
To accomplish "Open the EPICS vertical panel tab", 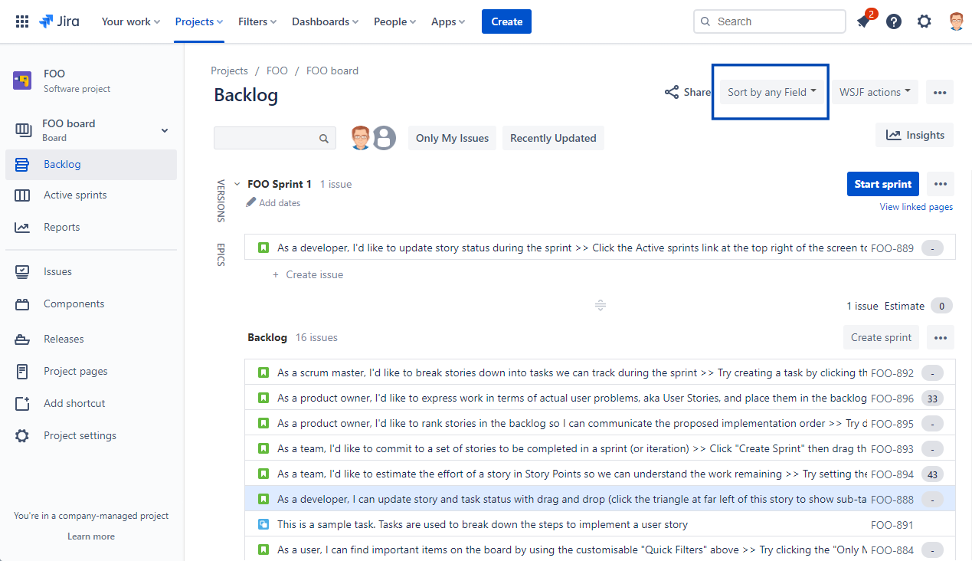I will [221, 254].
